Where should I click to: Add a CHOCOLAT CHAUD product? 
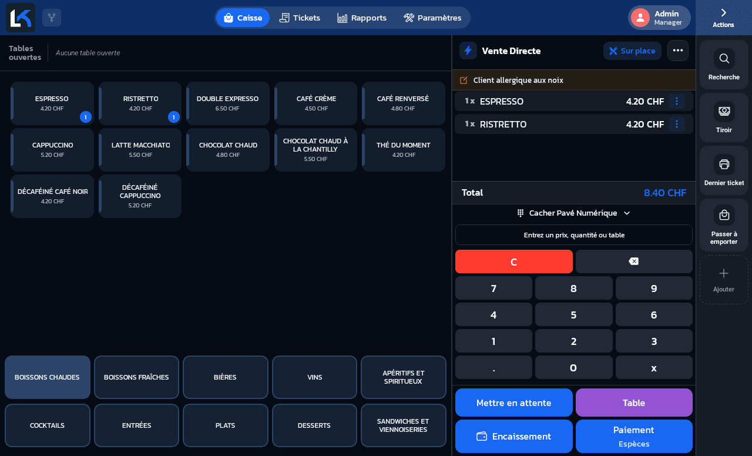[228, 150]
